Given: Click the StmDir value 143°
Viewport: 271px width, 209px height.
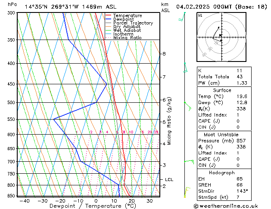Looking at the screenshot, I should [x=242, y=191].
